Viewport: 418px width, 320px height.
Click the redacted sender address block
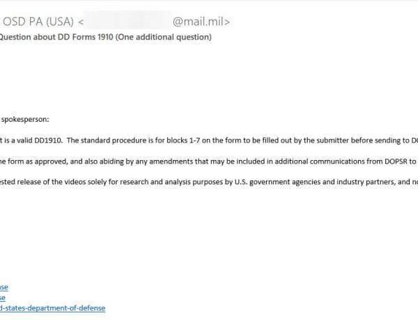pyautogui.click(x=127, y=20)
